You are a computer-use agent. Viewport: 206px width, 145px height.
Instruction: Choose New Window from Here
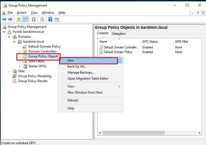[x=91, y=92]
